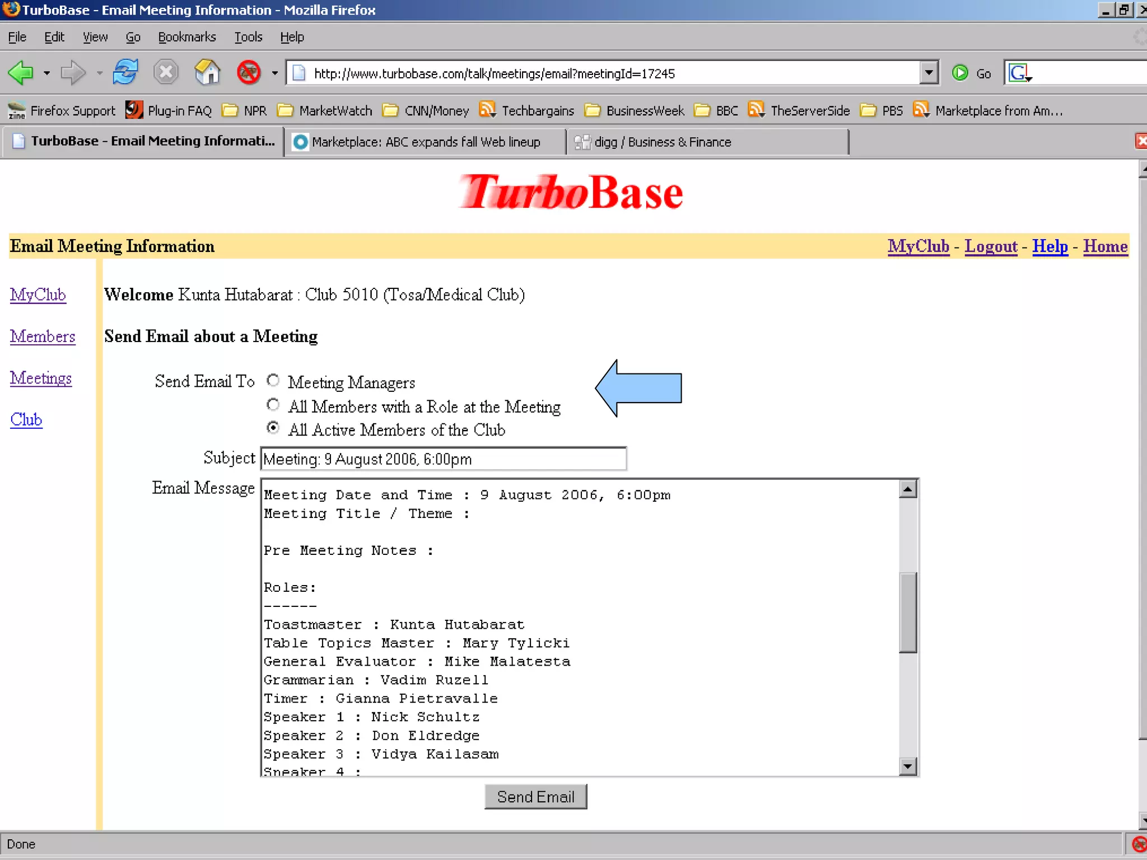Click the red blocked-content toolbar icon
Screen dimensions: 1147x860
(x=249, y=73)
